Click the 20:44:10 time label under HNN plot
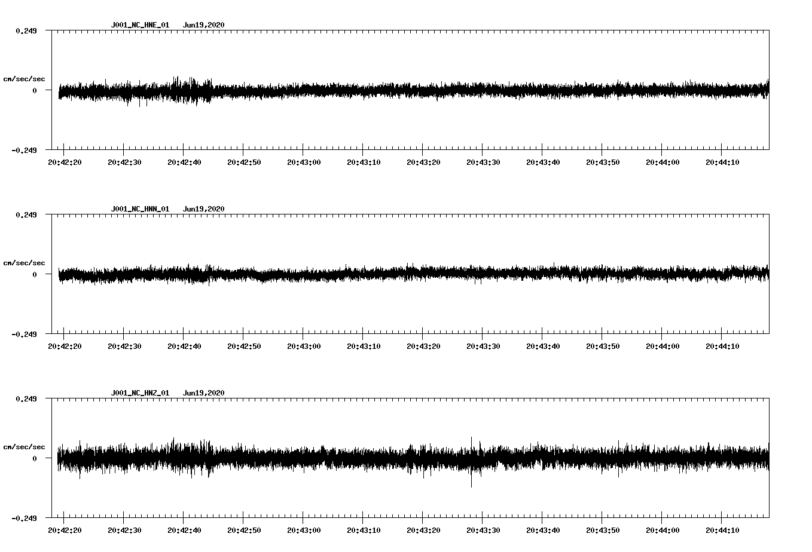Screen dimensions: 812x552 722,346
